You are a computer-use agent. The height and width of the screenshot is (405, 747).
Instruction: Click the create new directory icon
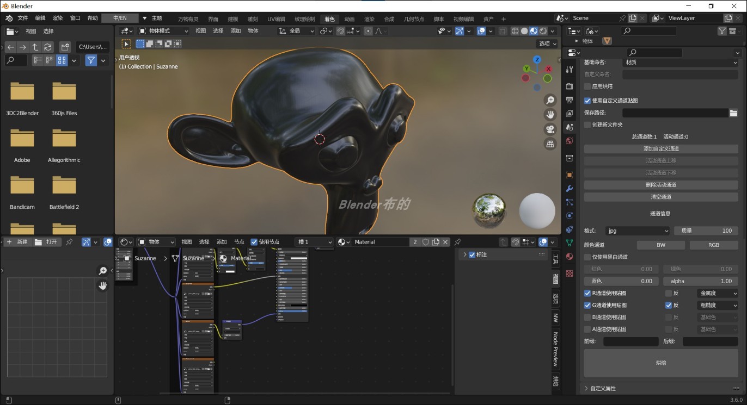point(65,47)
